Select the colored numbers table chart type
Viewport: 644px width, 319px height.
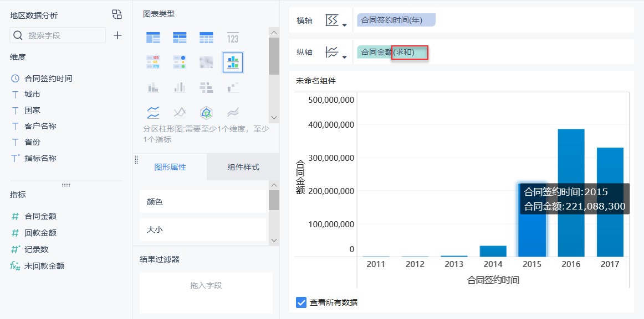coord(153,62)
